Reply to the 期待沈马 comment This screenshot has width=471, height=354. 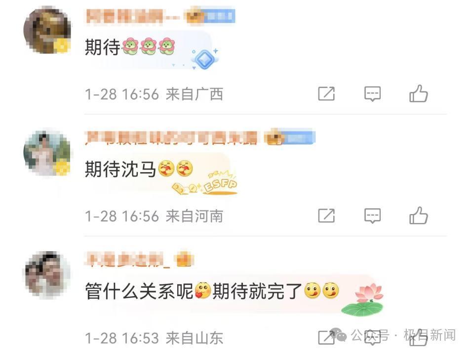coord(372,216)
